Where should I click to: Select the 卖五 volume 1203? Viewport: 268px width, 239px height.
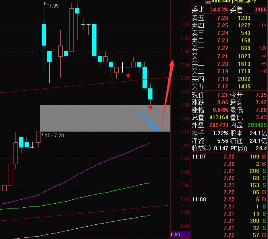tap(244, 18)
